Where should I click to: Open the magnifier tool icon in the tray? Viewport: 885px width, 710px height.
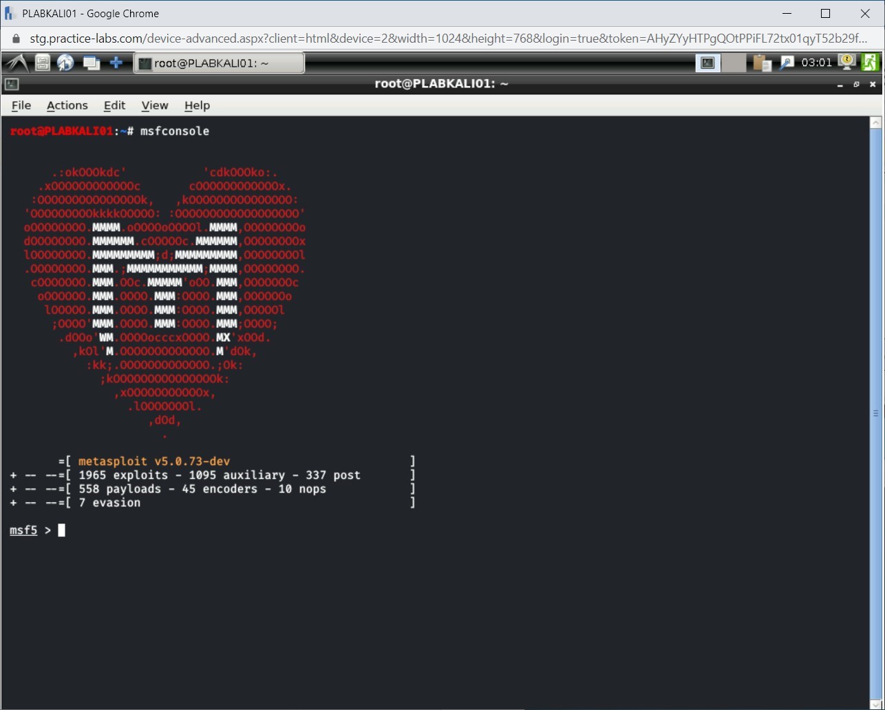786,62
